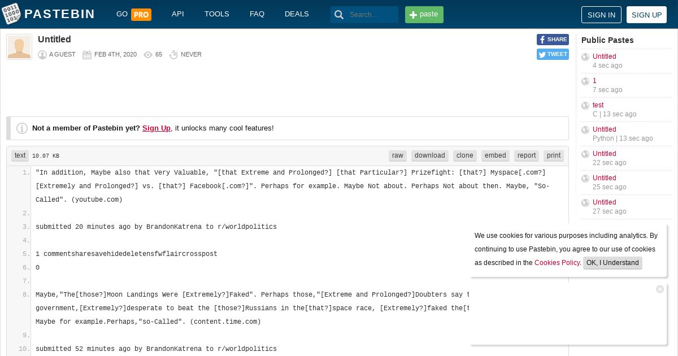Viewport: 678px width, 356px height.
Task: Open the TOOLS menu item
Action: pos(217,14)
